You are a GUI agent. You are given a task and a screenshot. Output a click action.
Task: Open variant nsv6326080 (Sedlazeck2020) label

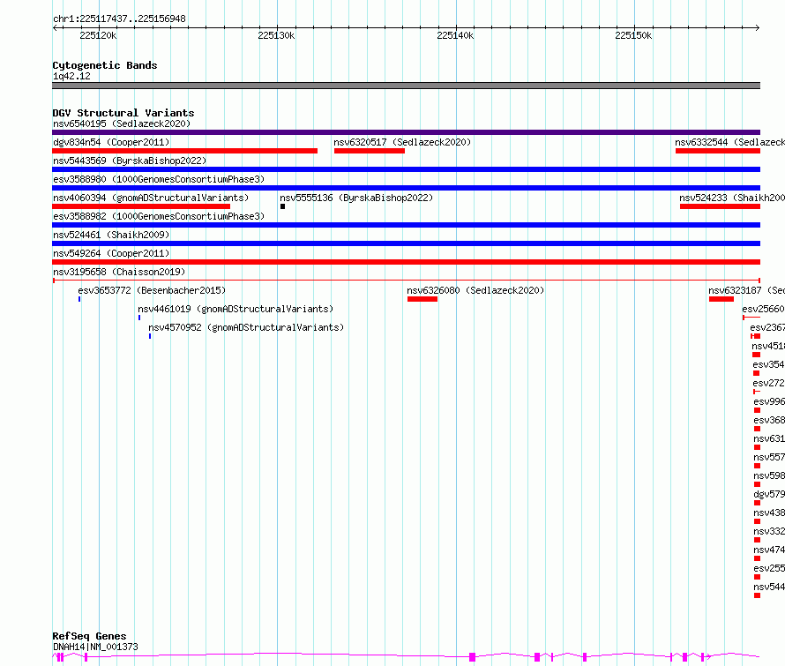click(475, 290)
